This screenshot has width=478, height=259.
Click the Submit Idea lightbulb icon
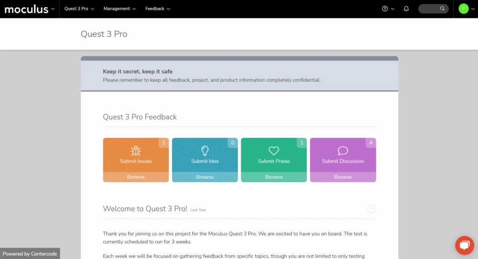coord(205,151)
